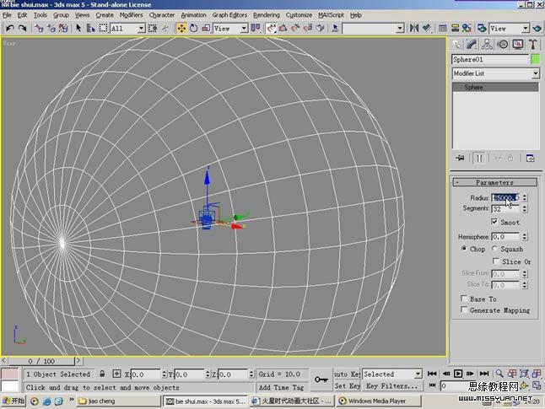Select the Squash radio button
Viewport: 545px width, 409px height.
(494, 249)
